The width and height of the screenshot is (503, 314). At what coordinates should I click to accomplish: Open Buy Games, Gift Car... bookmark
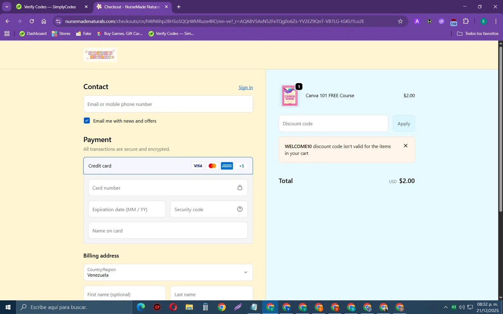(120, 34)
